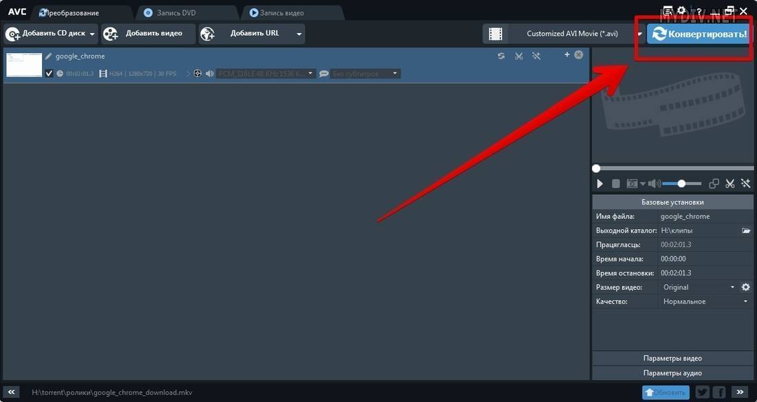Expand the snapshot options arrow
The width and height of the screenshot is (757, 402).
coord(643,184)
